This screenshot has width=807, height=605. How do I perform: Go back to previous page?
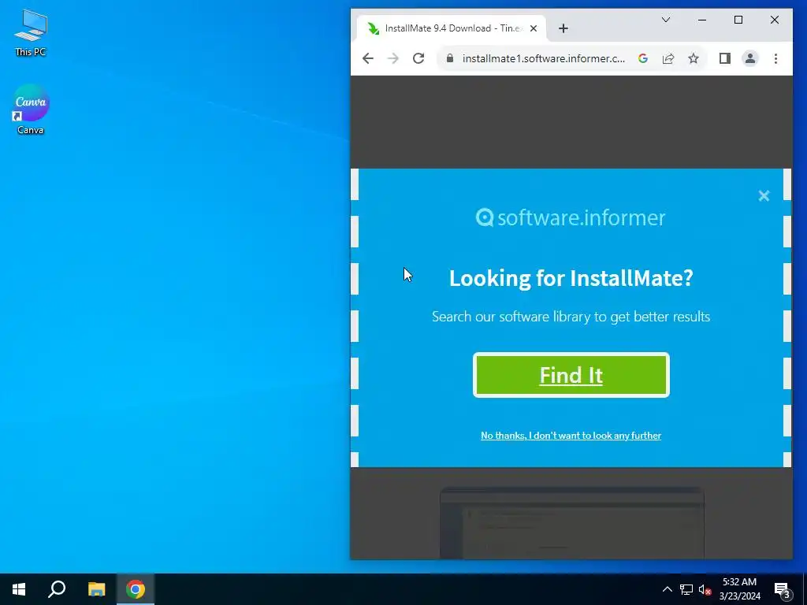coord(367,58)
